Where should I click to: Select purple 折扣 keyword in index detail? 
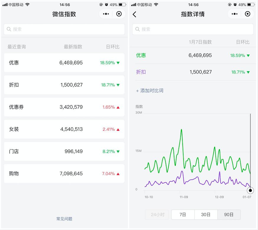pyautogui.click(x=141, y=72)
